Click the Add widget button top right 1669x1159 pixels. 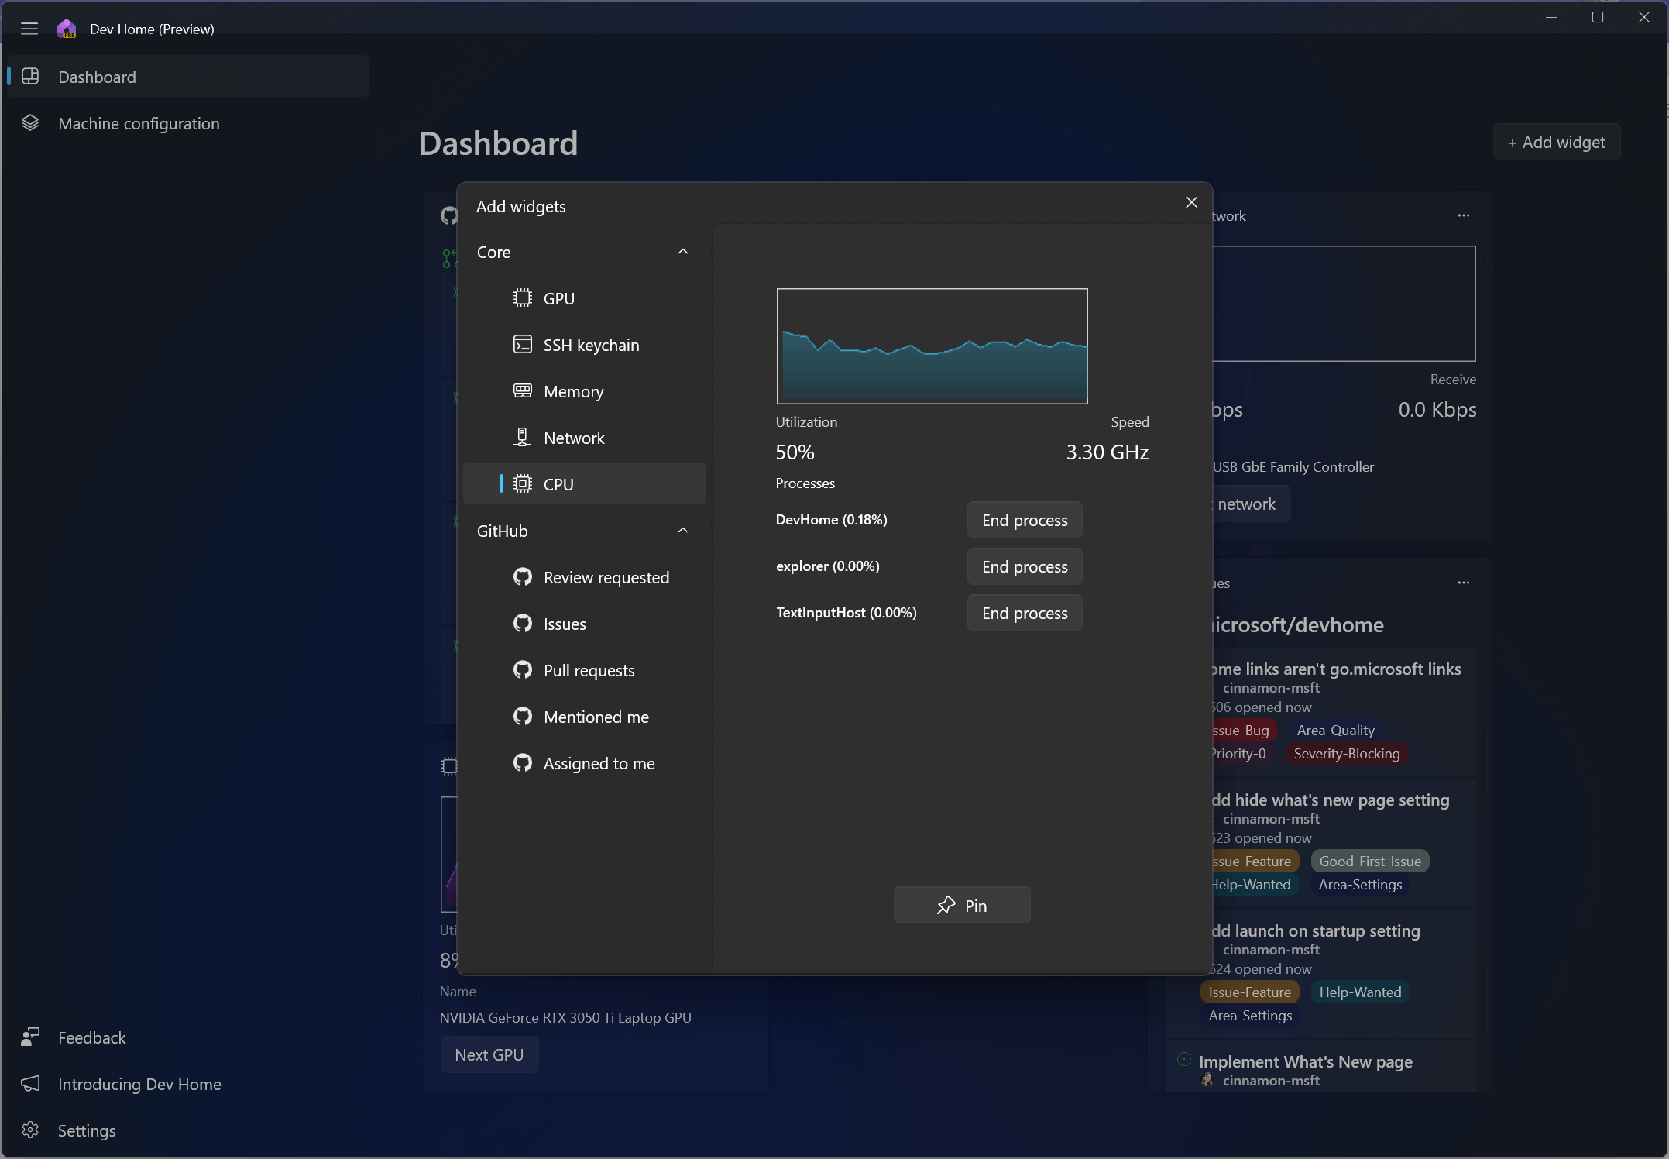[1556, 142]
